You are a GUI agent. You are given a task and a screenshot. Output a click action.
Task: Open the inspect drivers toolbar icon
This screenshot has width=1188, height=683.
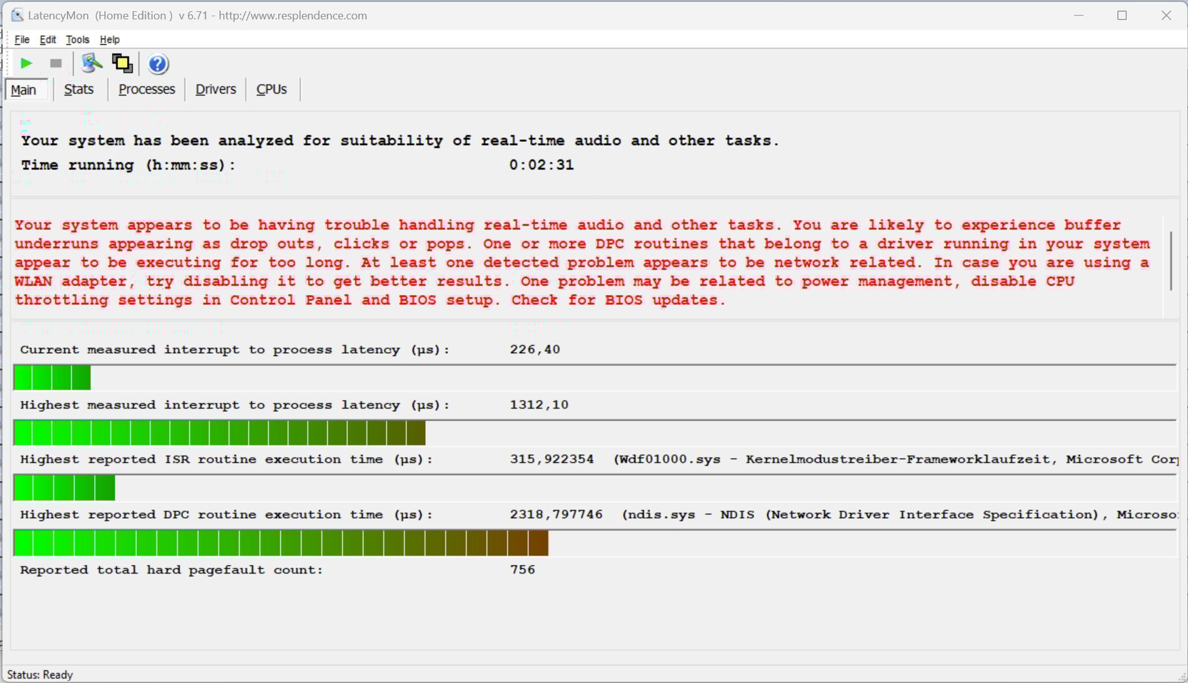click(x=92, y=63)
